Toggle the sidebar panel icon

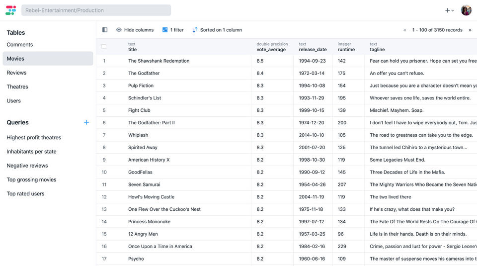[x=104, y=30]
